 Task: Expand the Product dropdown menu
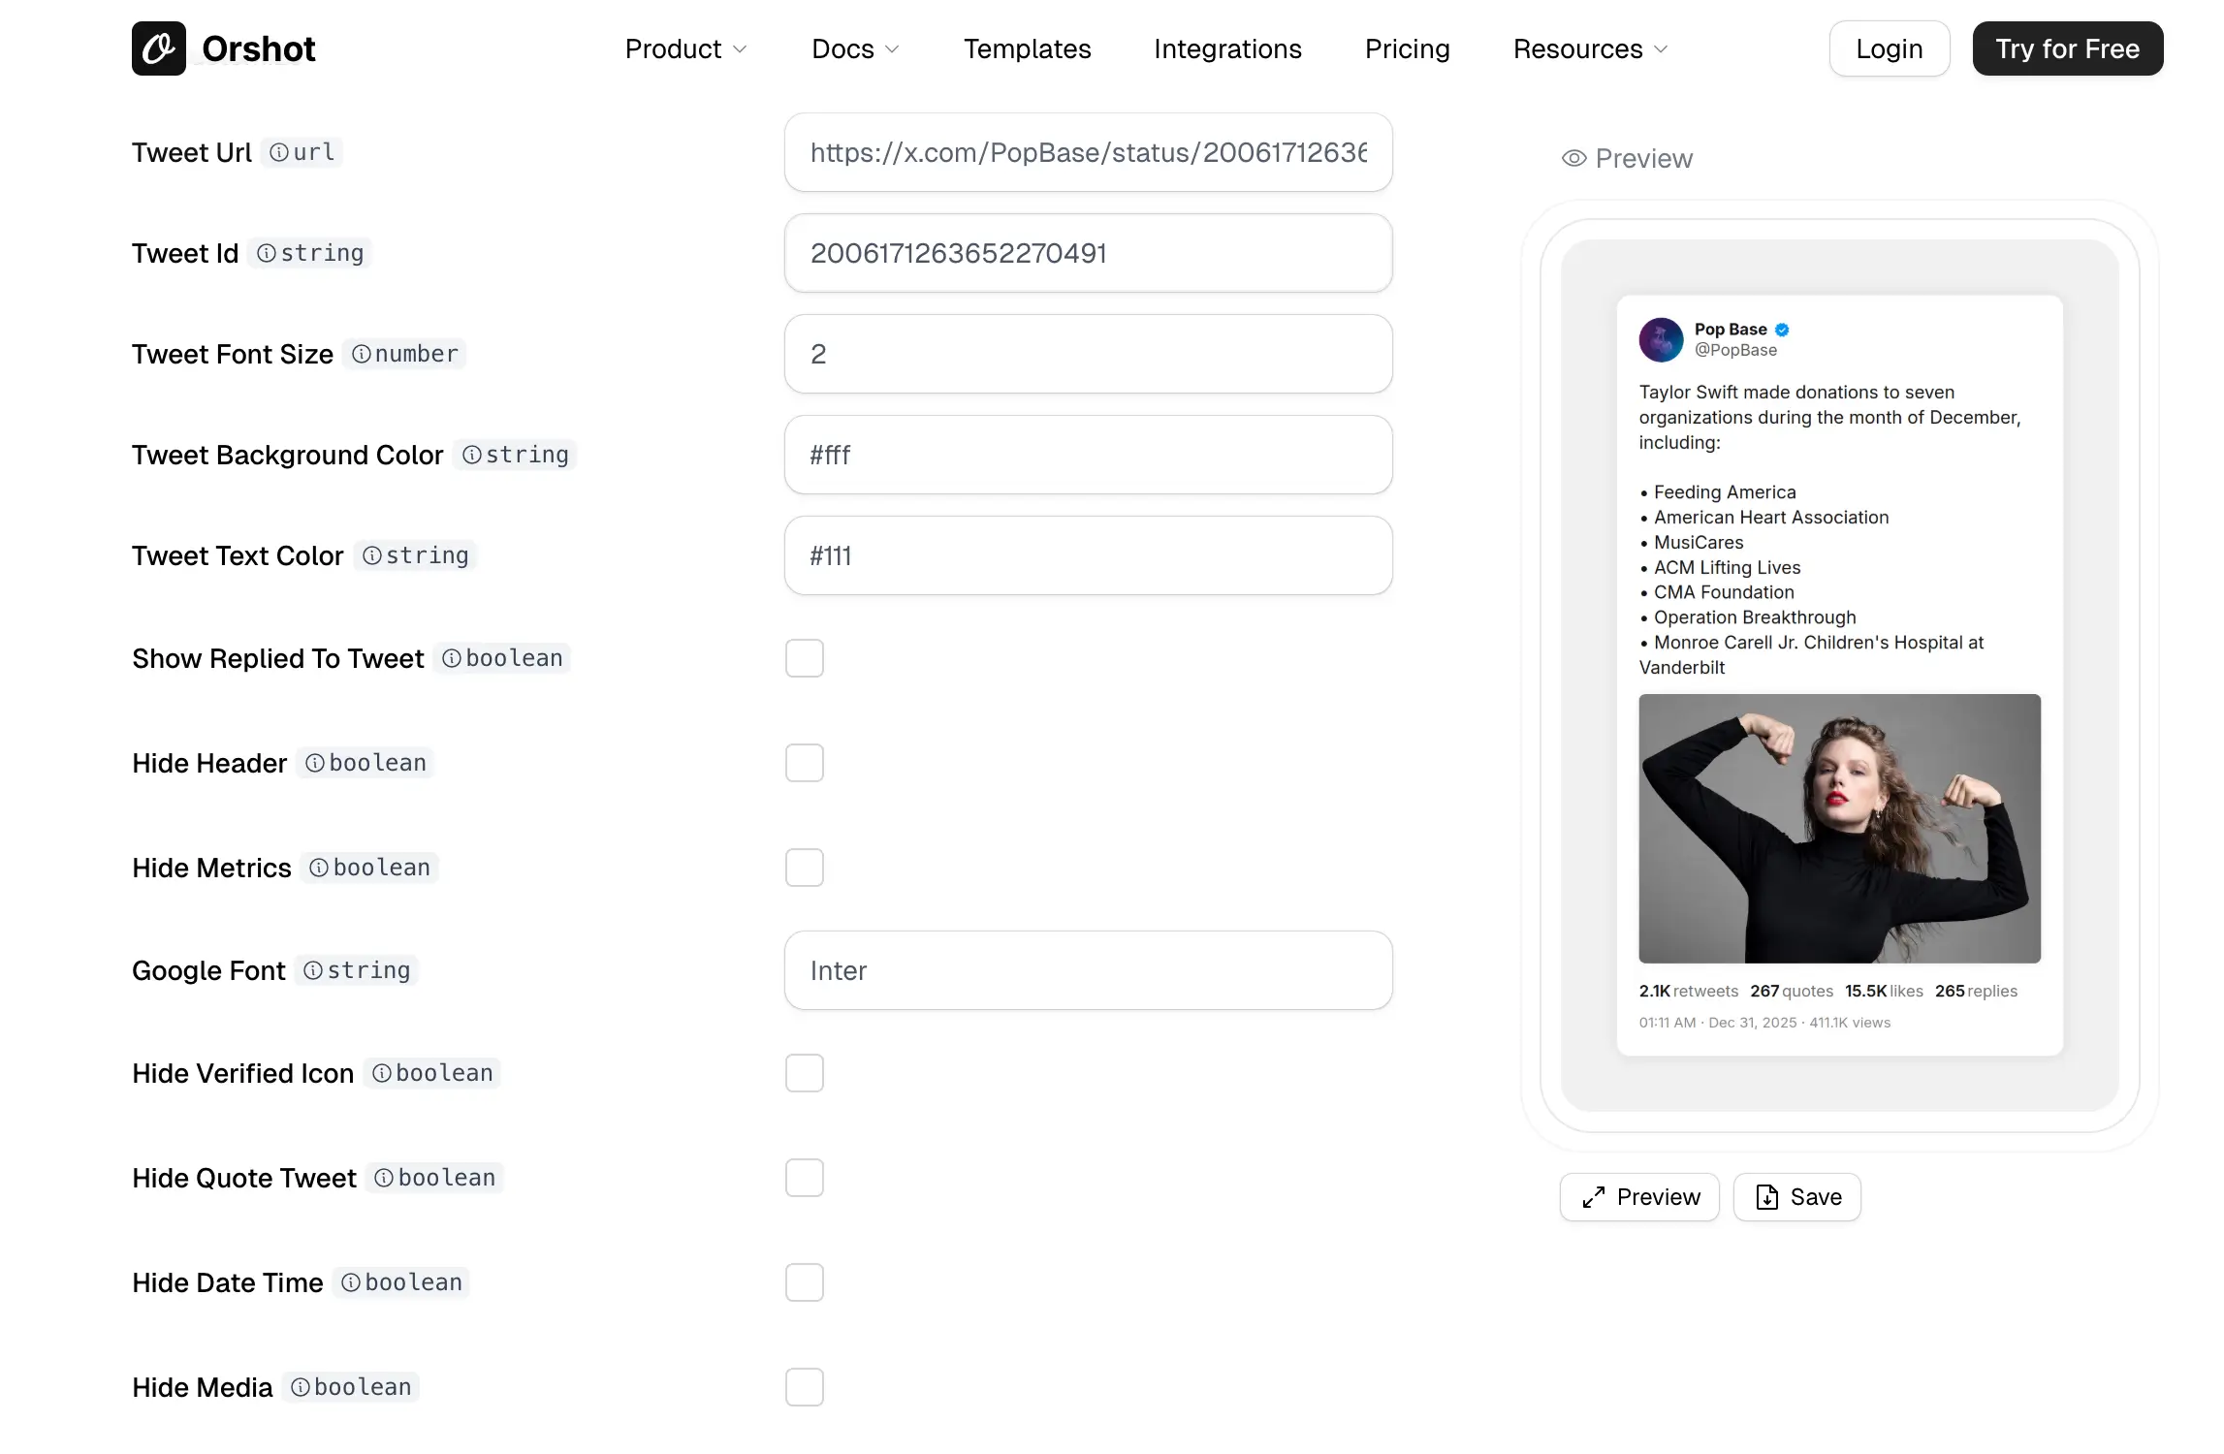coord(685,48)
